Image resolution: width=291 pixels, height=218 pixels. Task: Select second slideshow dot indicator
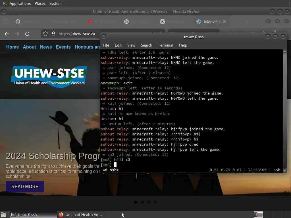point(142,202)
